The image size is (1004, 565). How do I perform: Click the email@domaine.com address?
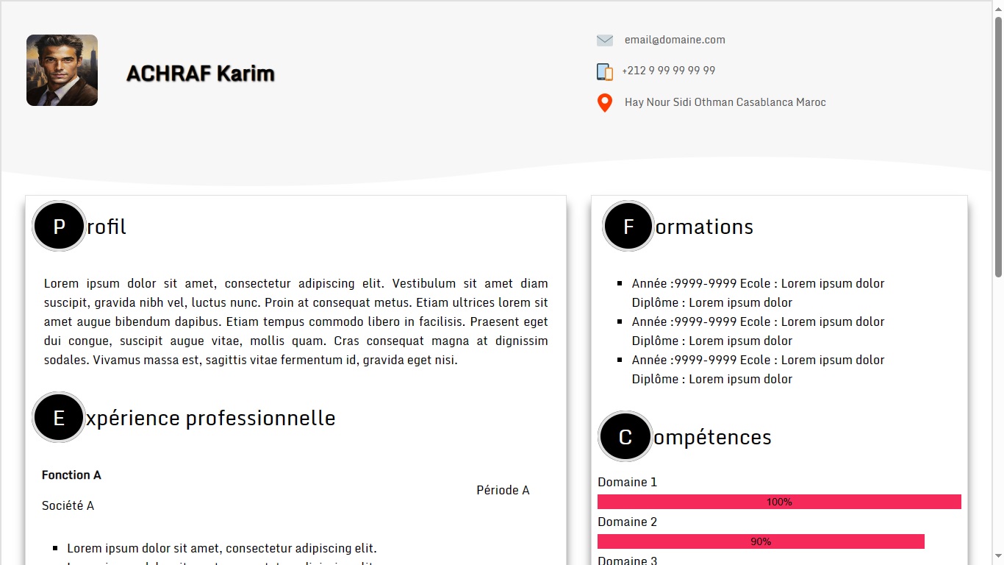pyautogui.click(x=675, y=40)
